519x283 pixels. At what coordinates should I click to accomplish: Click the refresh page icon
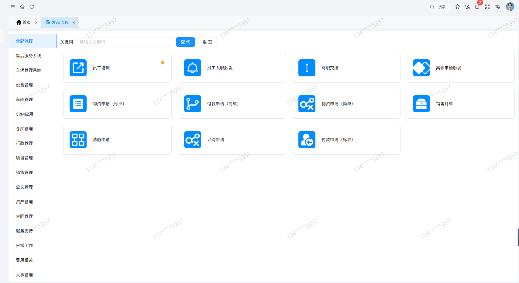click(x=32, y=7)
